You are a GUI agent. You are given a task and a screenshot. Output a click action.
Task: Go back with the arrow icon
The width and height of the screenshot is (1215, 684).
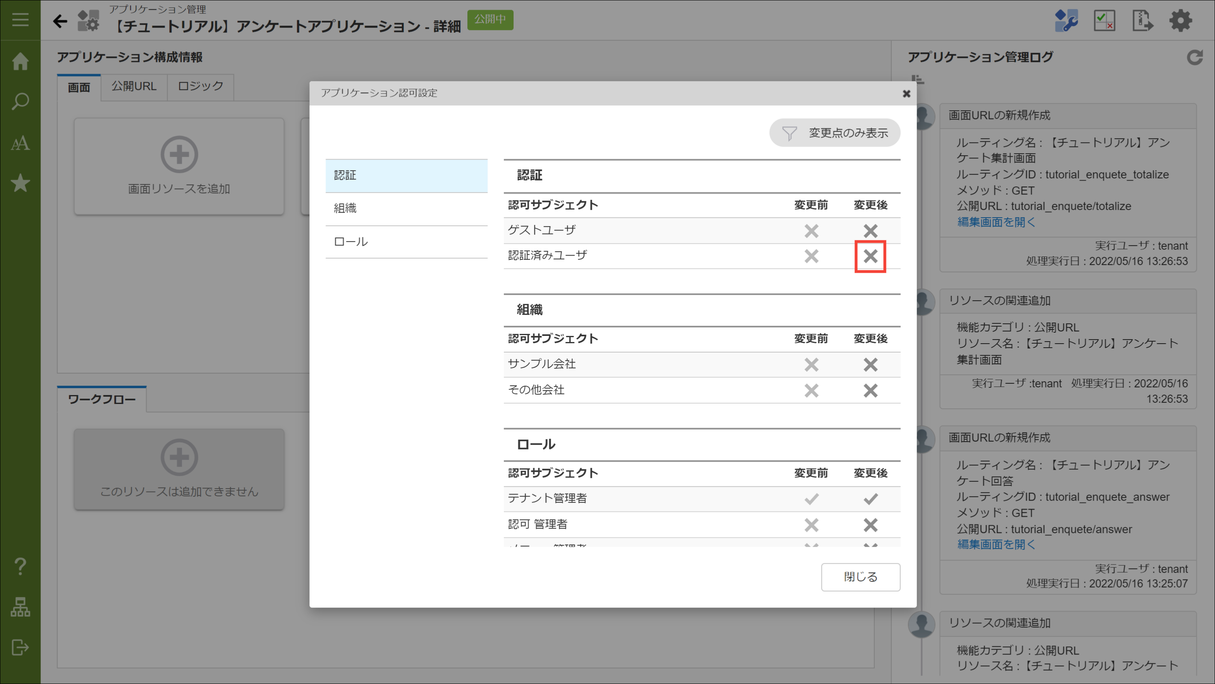coord(60,21)
